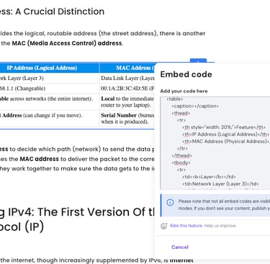Click the '</thead>' code line
The height and width of the screenshot is (264, 270).
tap(181, 155)
